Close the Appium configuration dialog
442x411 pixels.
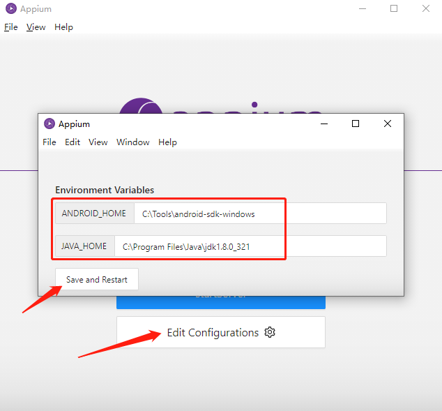pyautogui.click(x=388, y=124)
